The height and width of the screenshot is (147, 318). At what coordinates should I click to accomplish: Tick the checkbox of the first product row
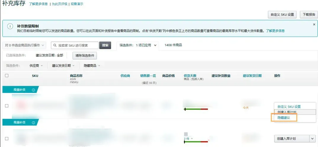[7, 106]
